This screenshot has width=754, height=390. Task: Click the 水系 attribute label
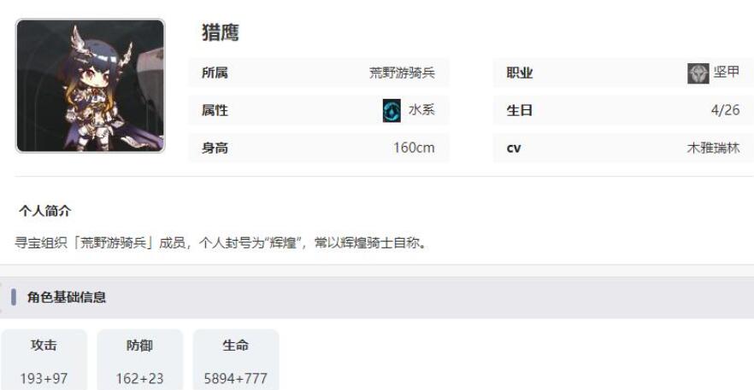[421, 110]
